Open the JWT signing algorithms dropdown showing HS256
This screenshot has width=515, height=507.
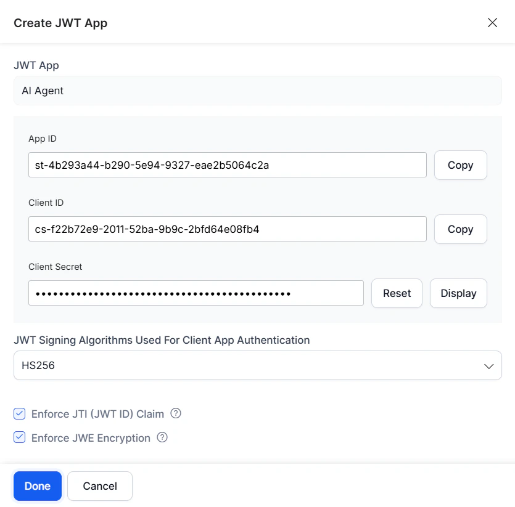click(x=257, y=365)
